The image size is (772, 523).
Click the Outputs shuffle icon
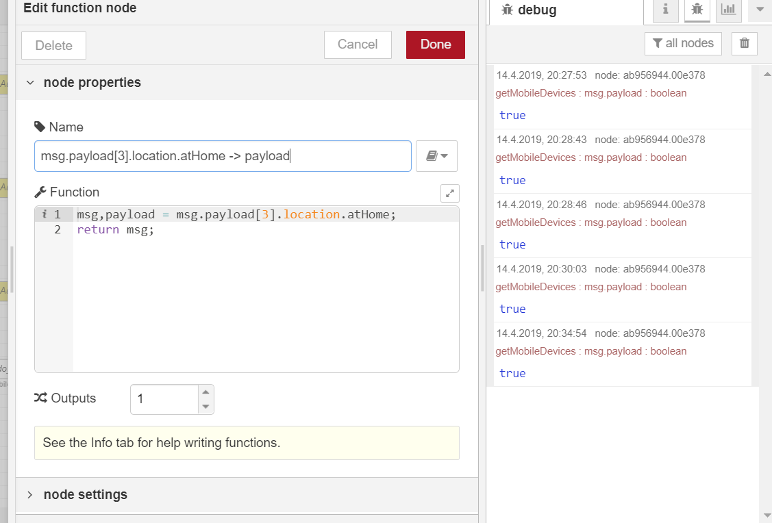[x=40, y=398]
